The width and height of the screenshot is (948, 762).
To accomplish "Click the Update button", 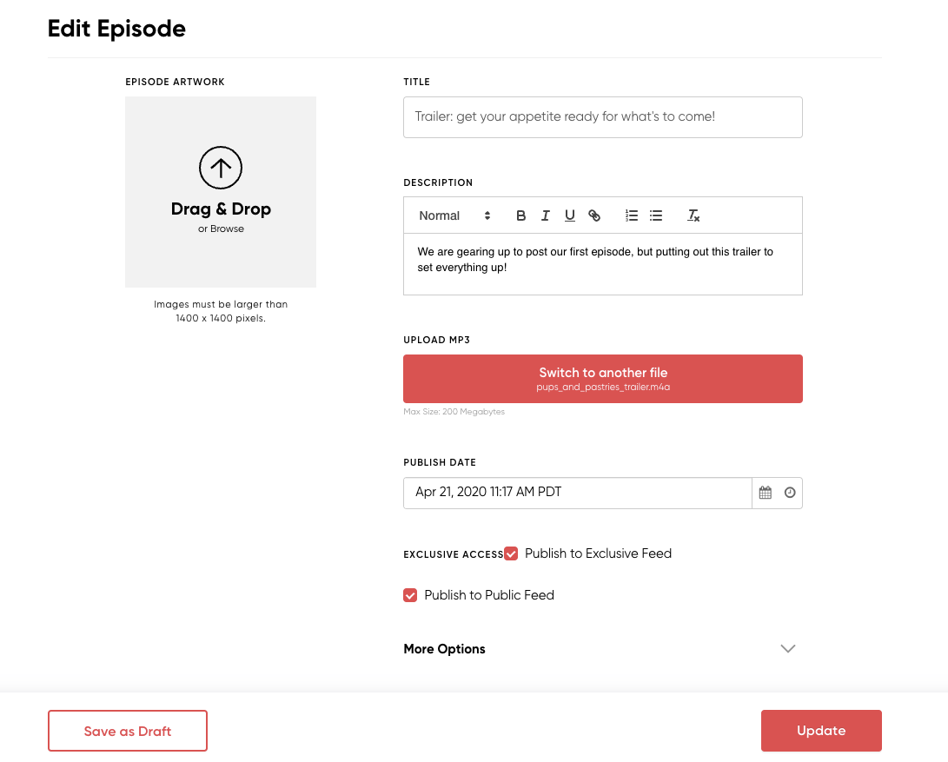I will [821, 730].
